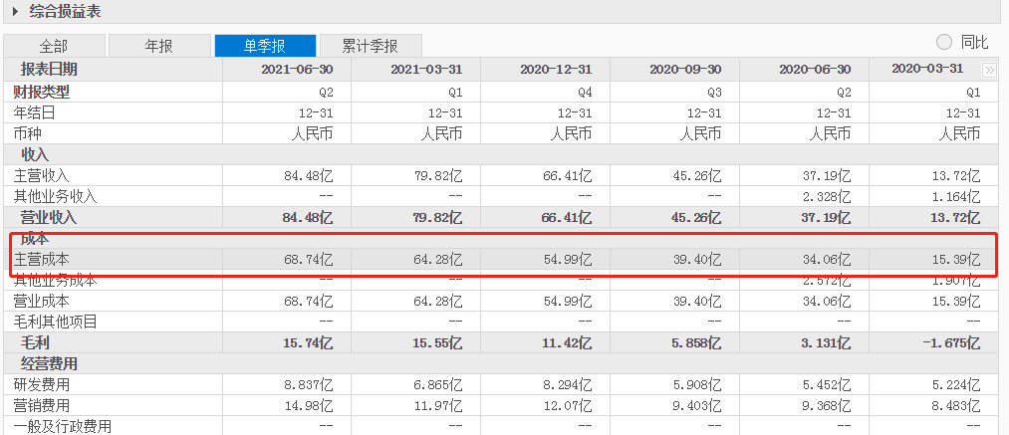
Task: Select the 68.74亿 主营成本 value for 2021-06-30
Action: [x=309, y=260]
